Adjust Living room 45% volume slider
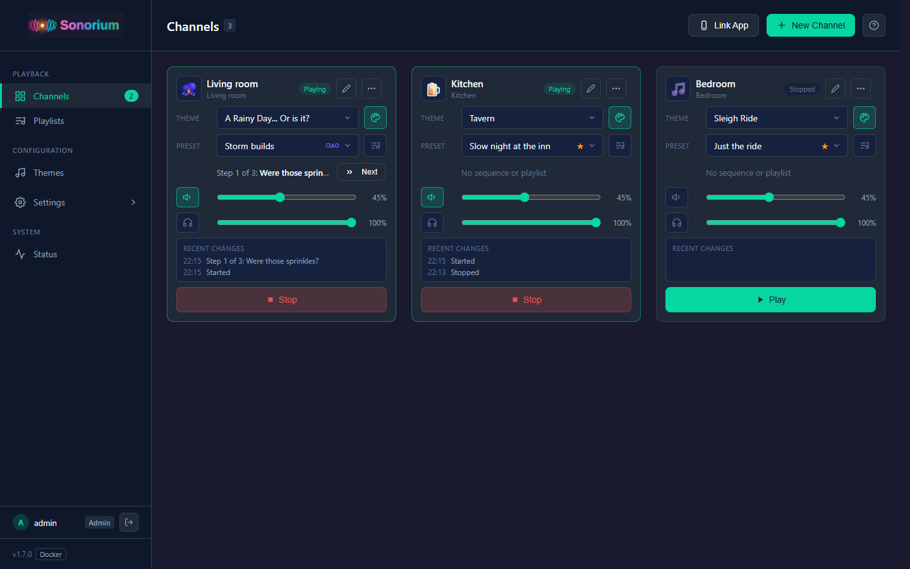 (x=286, y=197)
